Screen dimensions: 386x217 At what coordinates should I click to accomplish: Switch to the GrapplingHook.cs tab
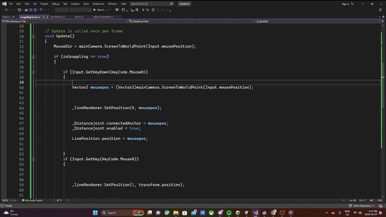[x=30, y=17]
